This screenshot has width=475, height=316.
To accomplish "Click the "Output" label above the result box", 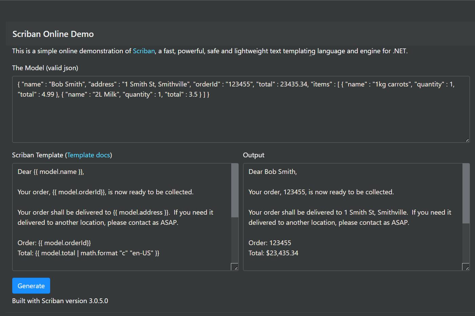I will [254, 155].
